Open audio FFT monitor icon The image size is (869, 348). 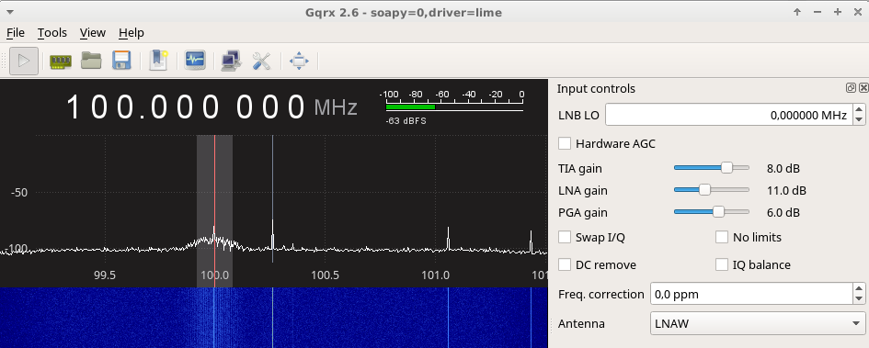195,60
